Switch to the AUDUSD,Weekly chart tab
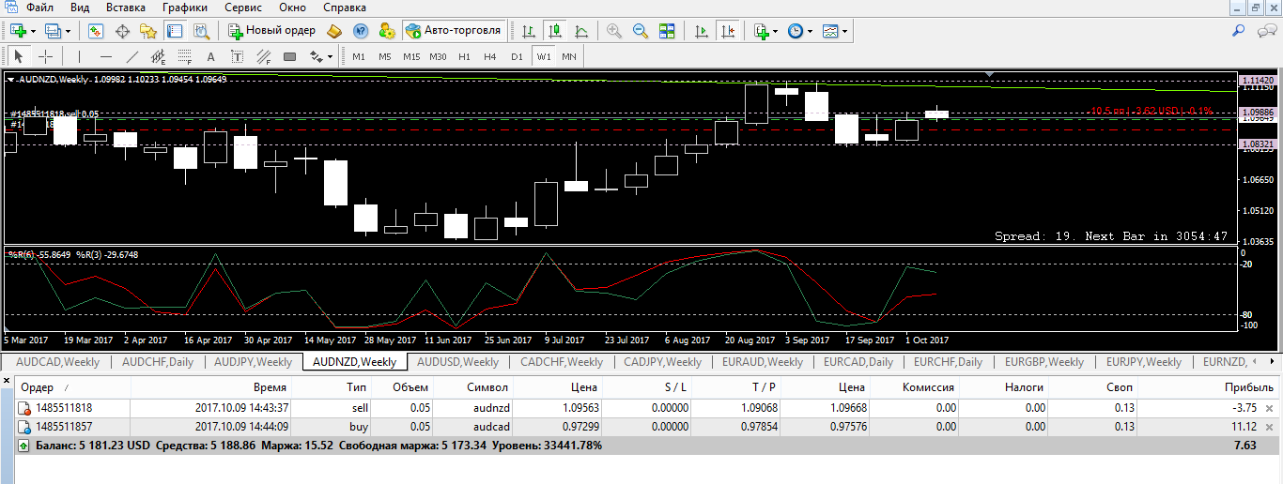Image resolution: width=1283 pixels, height=484 pixels. click(457, 361)
